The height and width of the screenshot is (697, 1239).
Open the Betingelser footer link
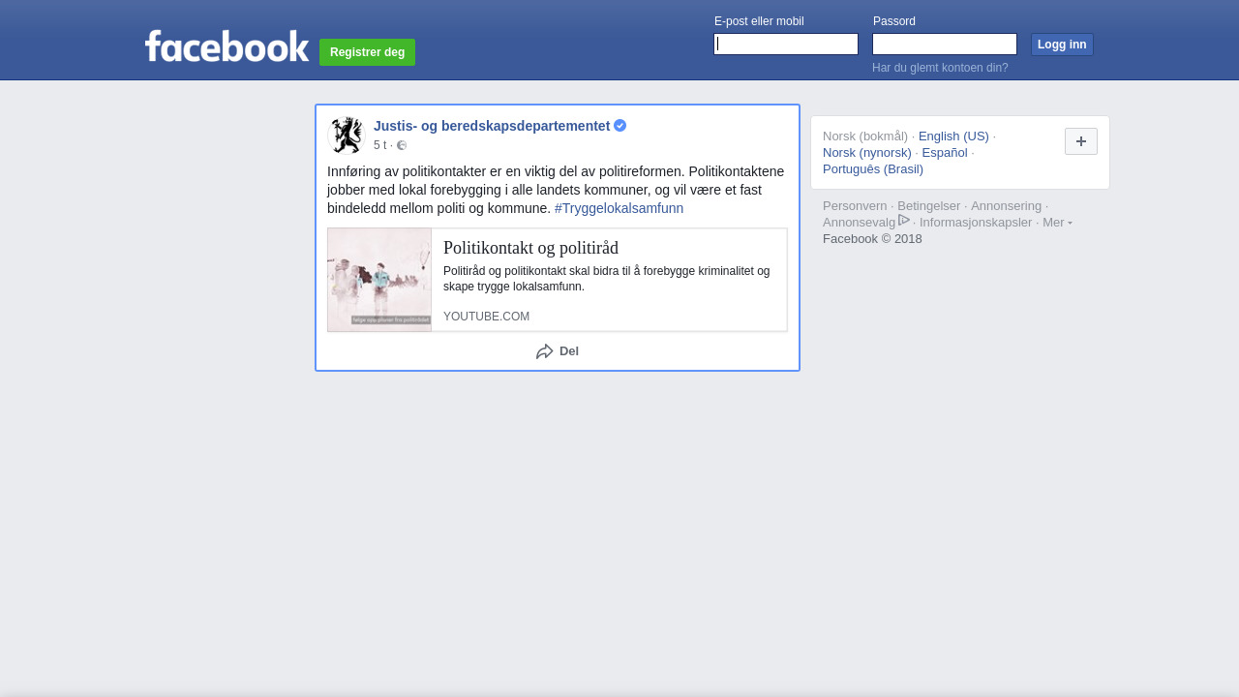click(x=929, y=206)
